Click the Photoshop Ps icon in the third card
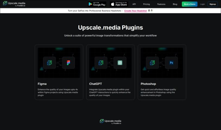This screenshot has height=130, width=221. (171, 63)
